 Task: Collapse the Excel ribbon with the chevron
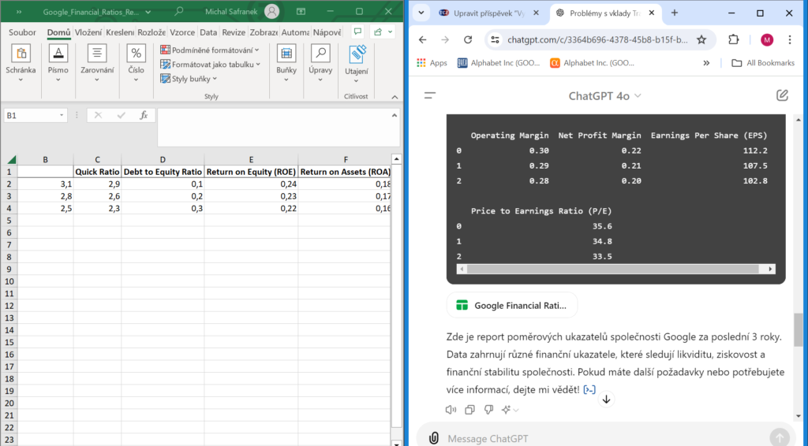point(395,97)
